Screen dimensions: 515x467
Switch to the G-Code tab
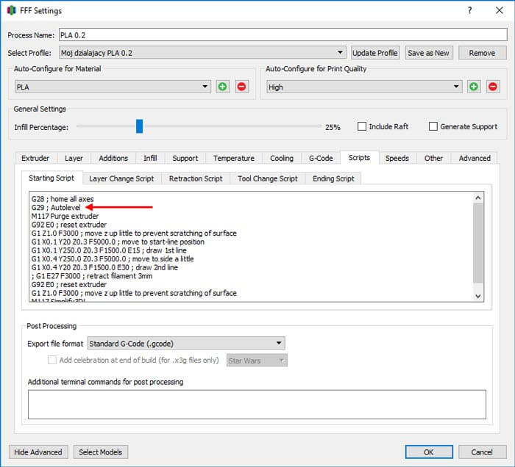coord(321,159)
